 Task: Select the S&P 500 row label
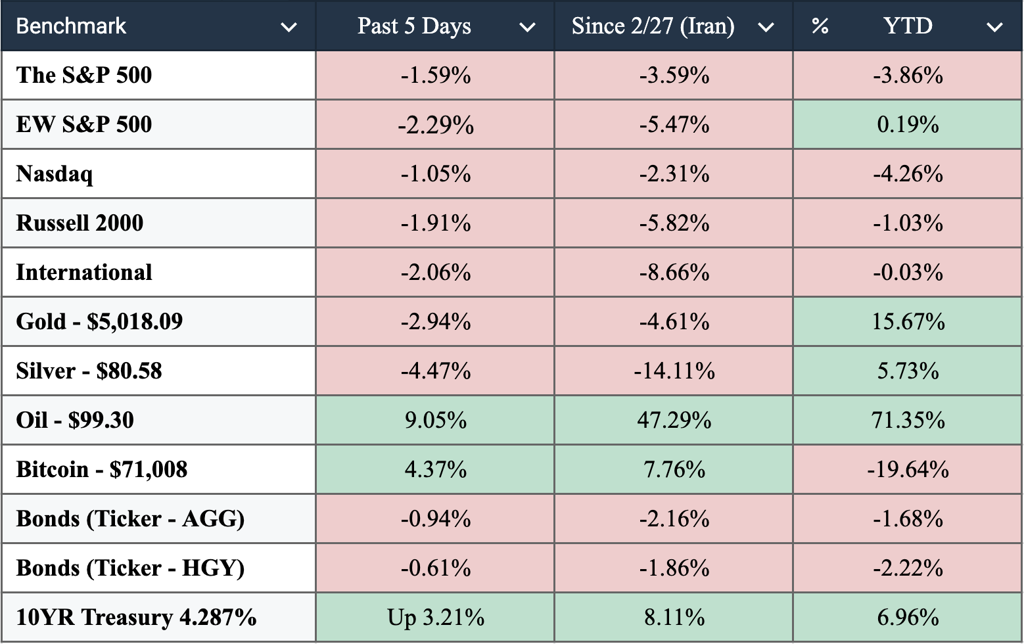click(x=84, y=76)
